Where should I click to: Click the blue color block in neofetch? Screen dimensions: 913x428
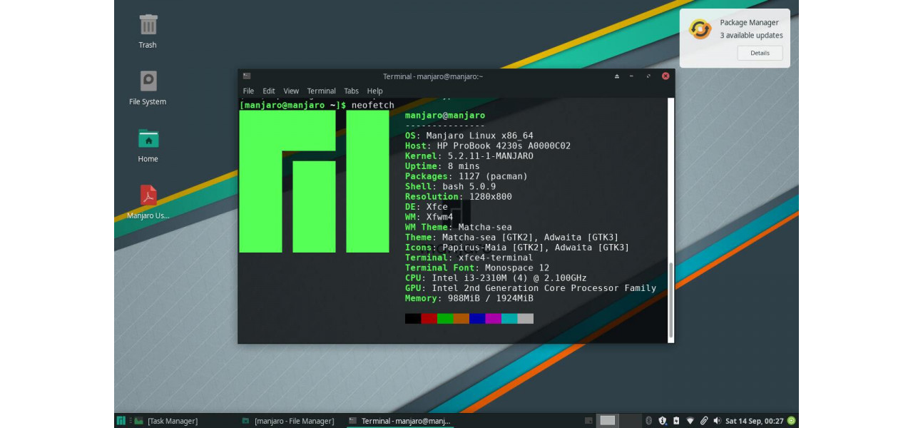point(477,319)
